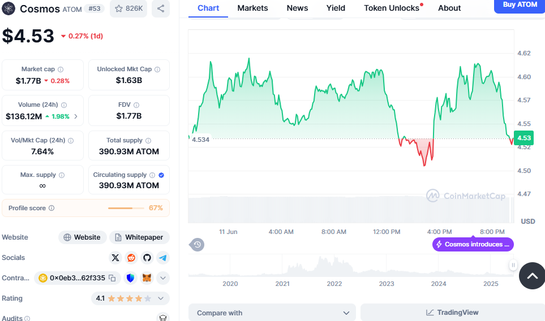Click Circulating supply info icon
545x321 pixels.
(152, 175)
